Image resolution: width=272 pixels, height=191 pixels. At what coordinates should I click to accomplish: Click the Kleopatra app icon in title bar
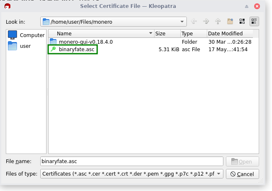(7, 6)
